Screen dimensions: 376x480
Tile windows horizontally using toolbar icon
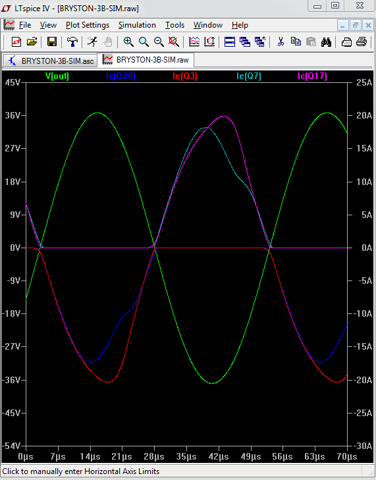point(230,41)
